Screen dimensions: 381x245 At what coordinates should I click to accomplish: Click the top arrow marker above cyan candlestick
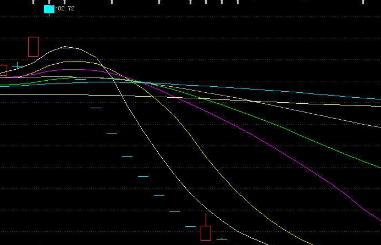coord(49,2)
